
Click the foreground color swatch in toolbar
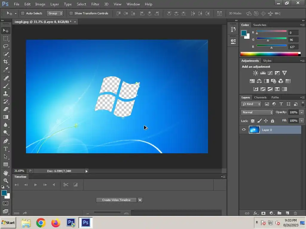4,193
